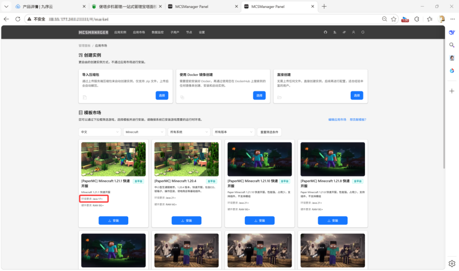This screenshot has width=459, height=271.
Task: Open 想贡献模板? link
Action: [358, 120]
